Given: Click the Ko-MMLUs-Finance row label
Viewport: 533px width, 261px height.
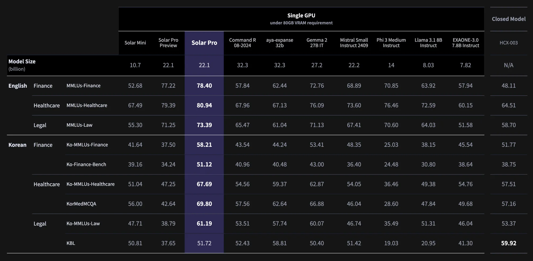Looking at the screenshot, I should (87, 145).
